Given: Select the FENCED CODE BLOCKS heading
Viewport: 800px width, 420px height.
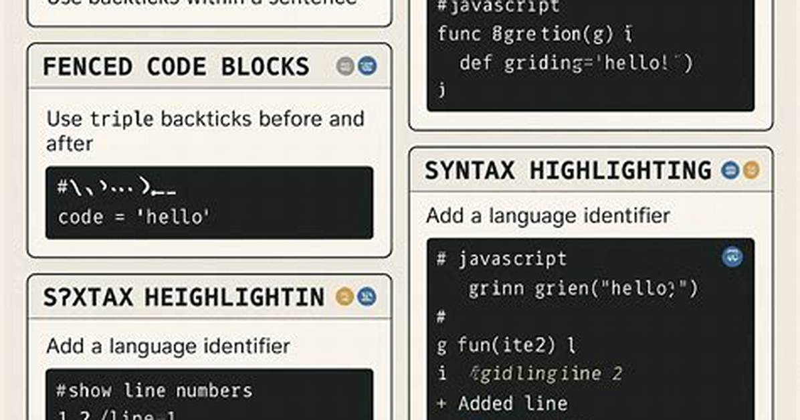Looking at the screenshot, I should point(176,67).
